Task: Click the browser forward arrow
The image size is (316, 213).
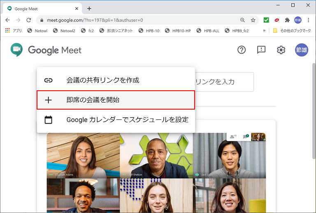Action: tap(18, 20)
